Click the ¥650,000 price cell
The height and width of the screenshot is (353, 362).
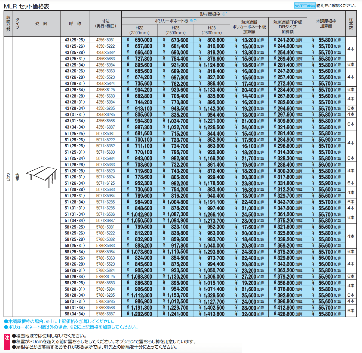139,40
